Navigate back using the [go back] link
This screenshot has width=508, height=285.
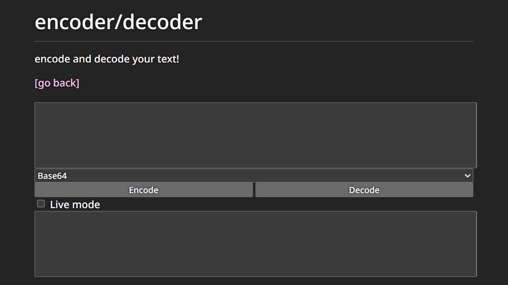tap(57, 83)
